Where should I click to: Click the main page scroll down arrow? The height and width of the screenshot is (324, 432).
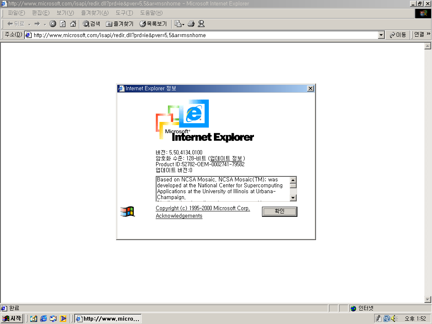428,299
